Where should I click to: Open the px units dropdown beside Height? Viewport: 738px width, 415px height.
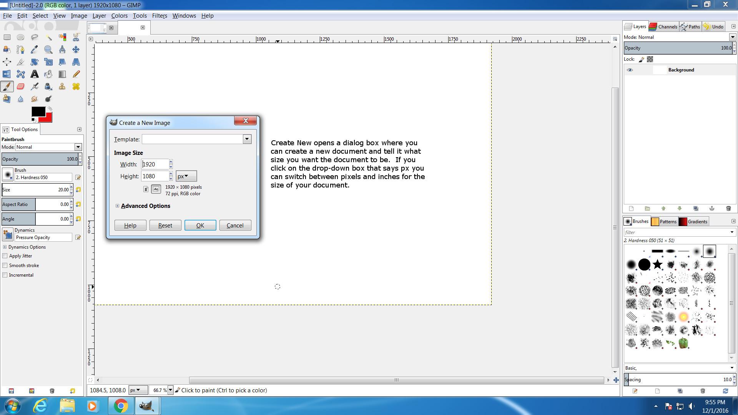(186, 176)
